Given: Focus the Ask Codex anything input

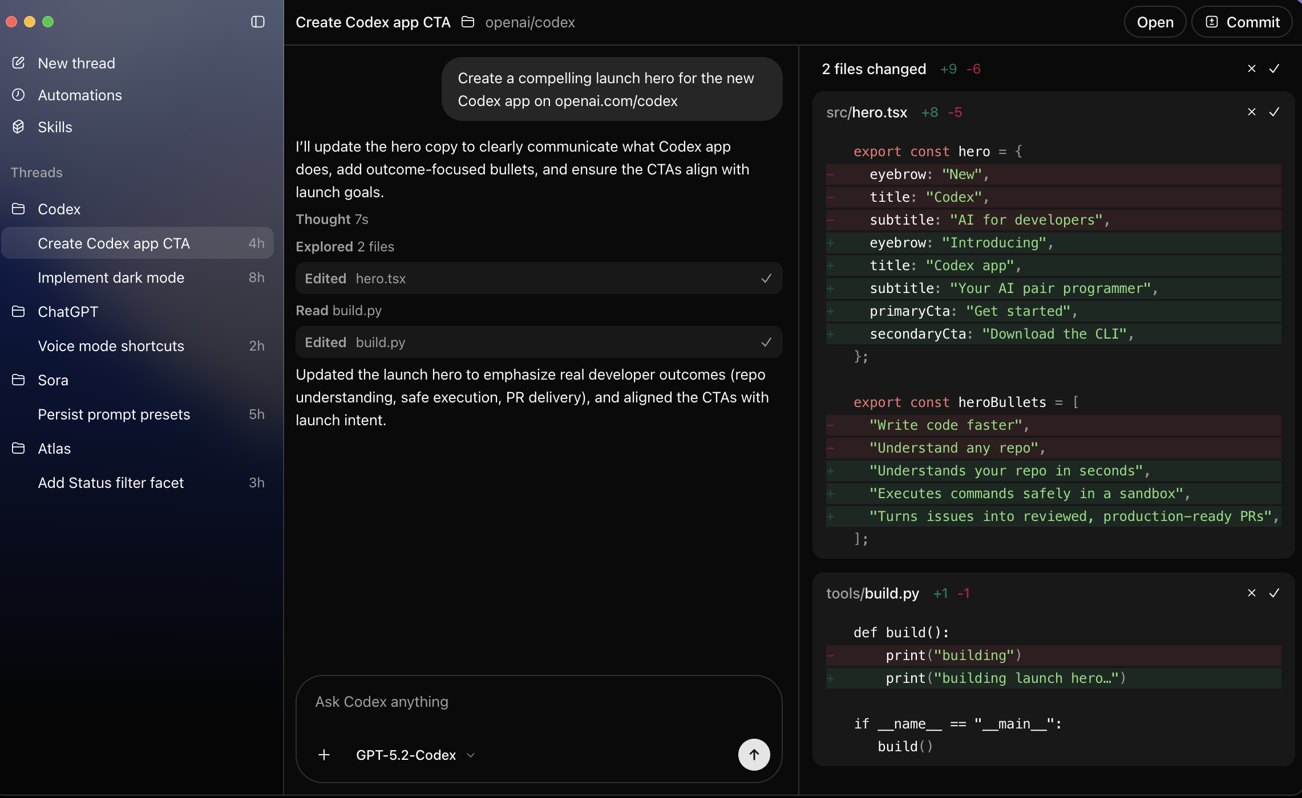Looking at the screenshot, I should click(539, 701).
